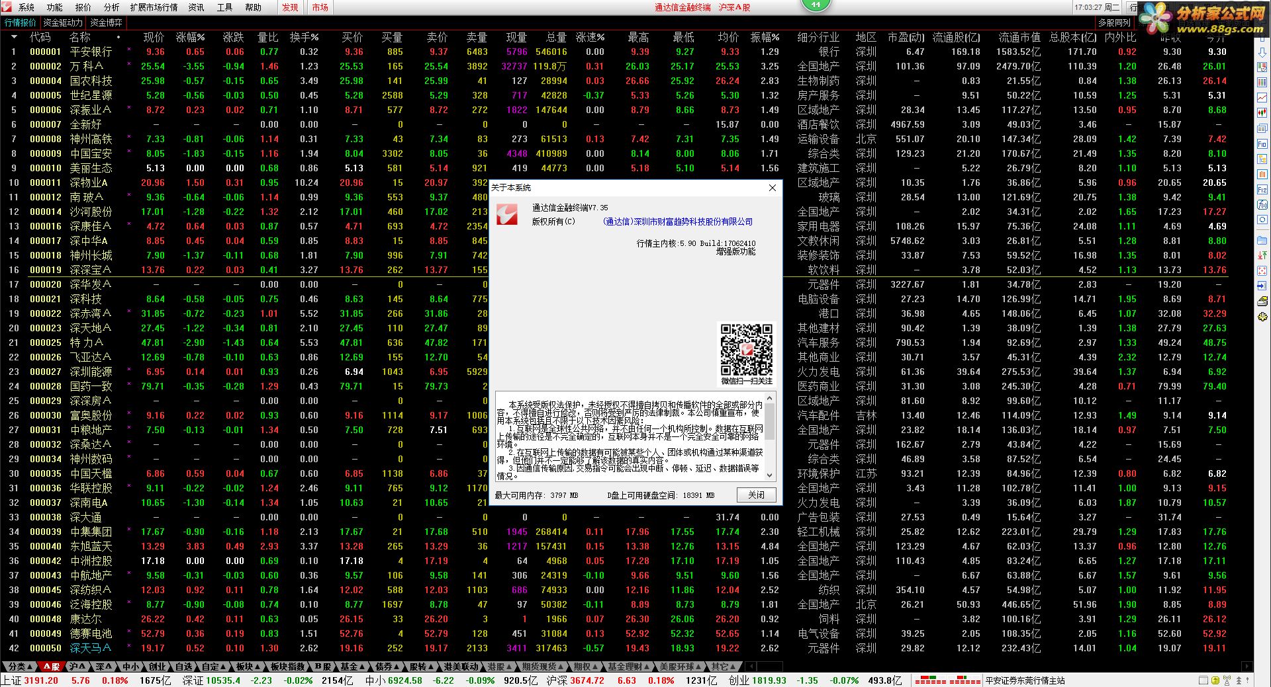Expand the 自定 bottom tab menu
The width and height of the screenshot is (1271, 687).
coord(214,667)
